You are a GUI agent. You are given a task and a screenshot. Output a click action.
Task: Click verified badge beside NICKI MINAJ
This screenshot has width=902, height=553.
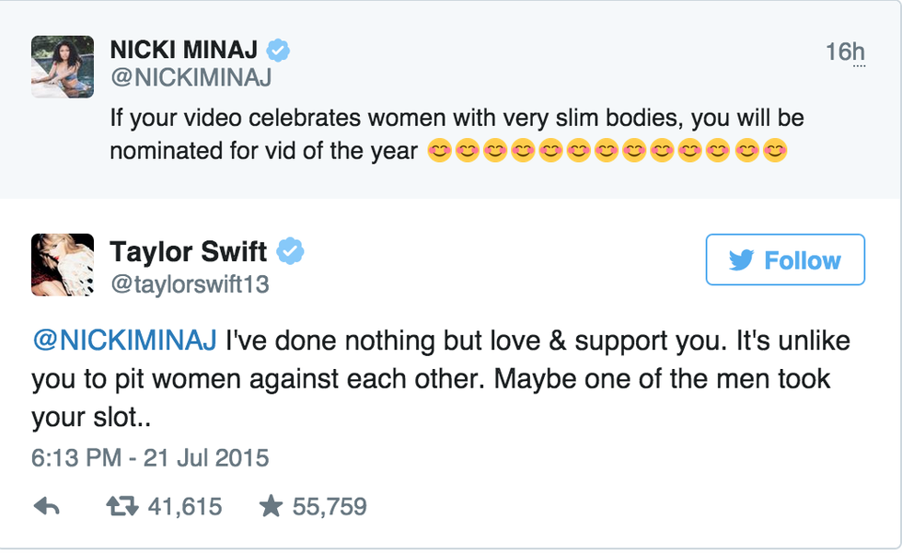278,51
